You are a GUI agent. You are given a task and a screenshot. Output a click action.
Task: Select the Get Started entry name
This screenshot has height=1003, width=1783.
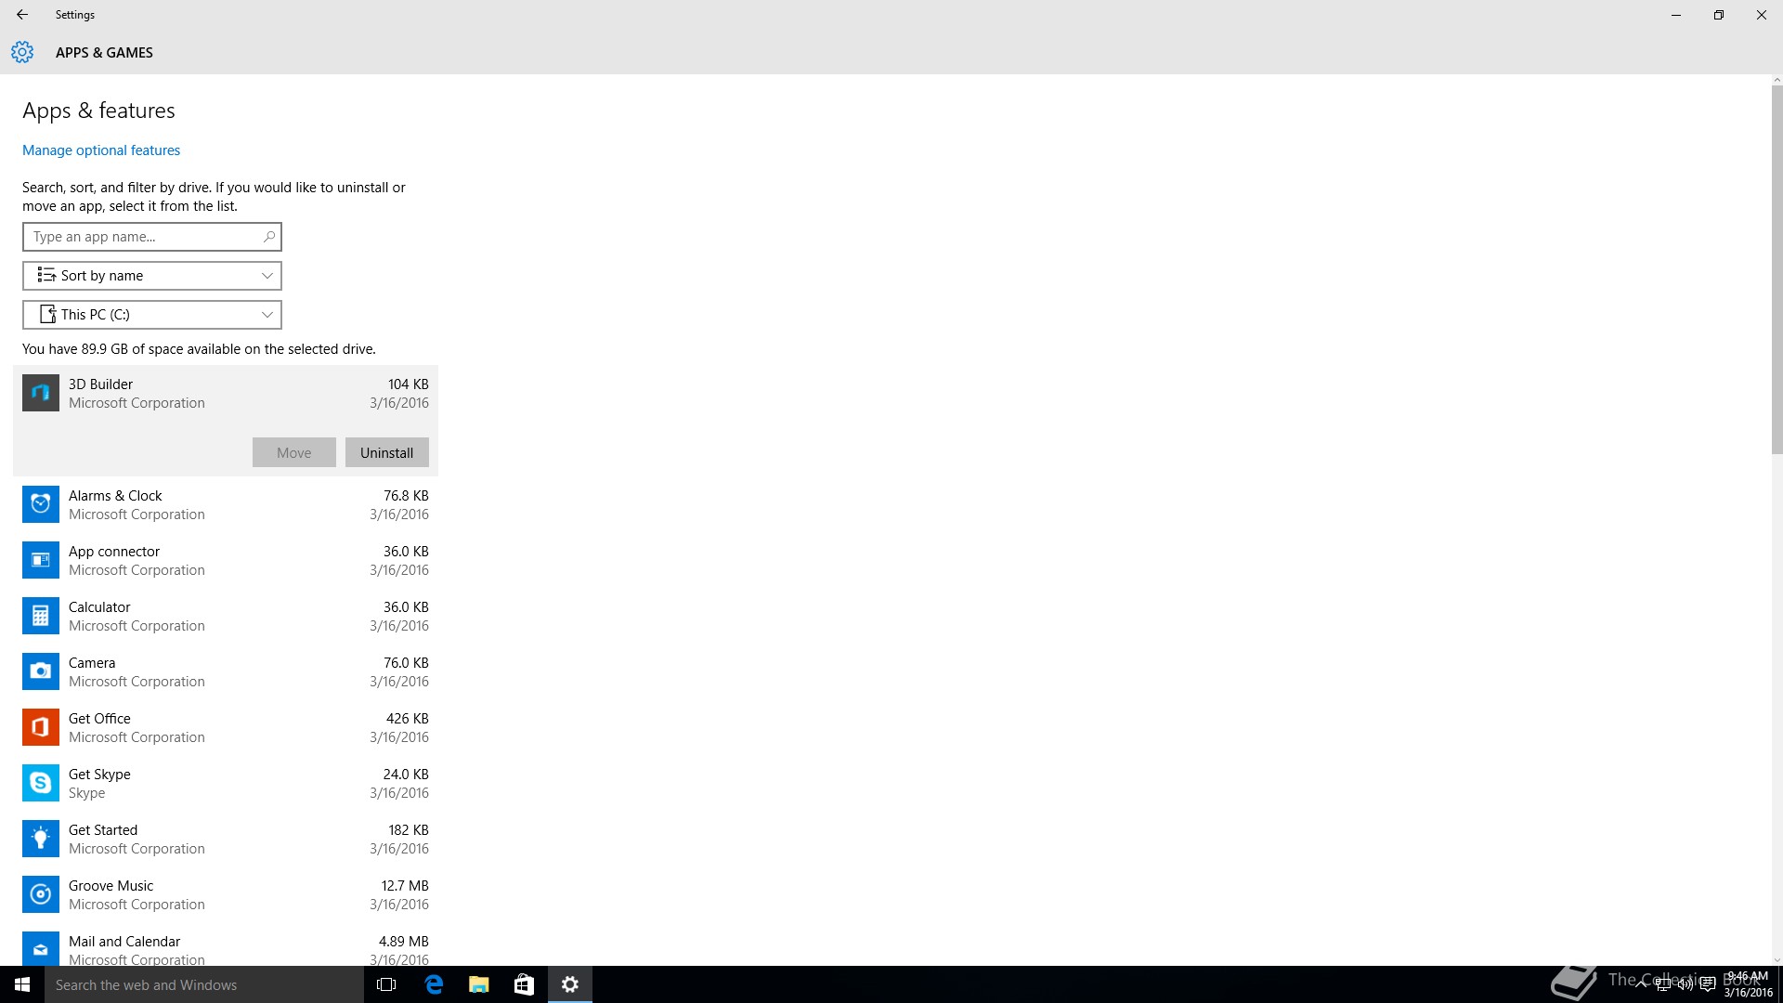[103, 830]
